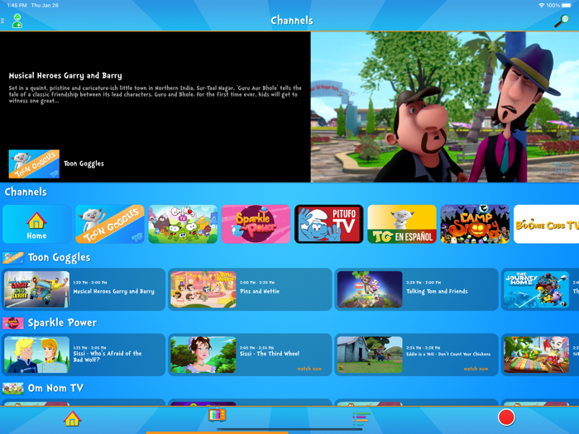This screenshot has height=434, width=579.
Task: Tap the featured show description text
Action: click(x=156, y=94)
